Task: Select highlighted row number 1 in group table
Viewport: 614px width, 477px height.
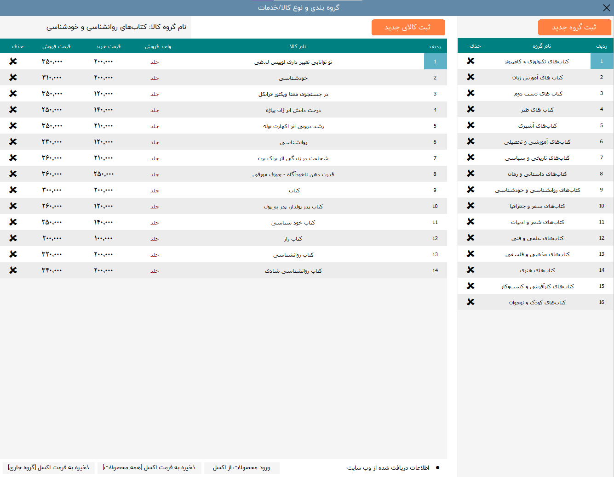Action: click(602, 61)
